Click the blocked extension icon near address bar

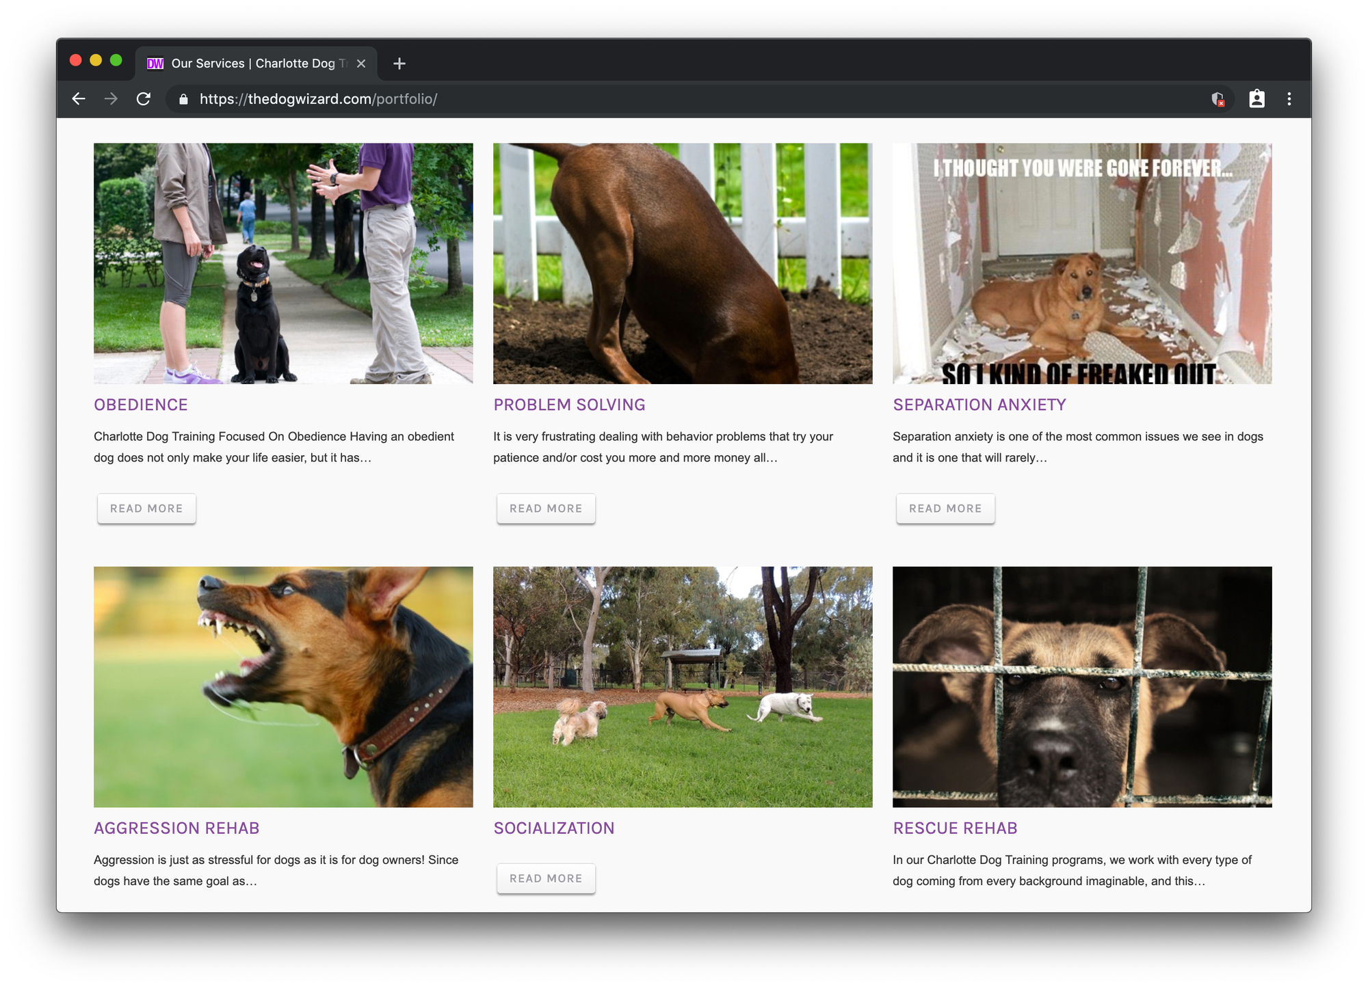(x=1217, y=99)
